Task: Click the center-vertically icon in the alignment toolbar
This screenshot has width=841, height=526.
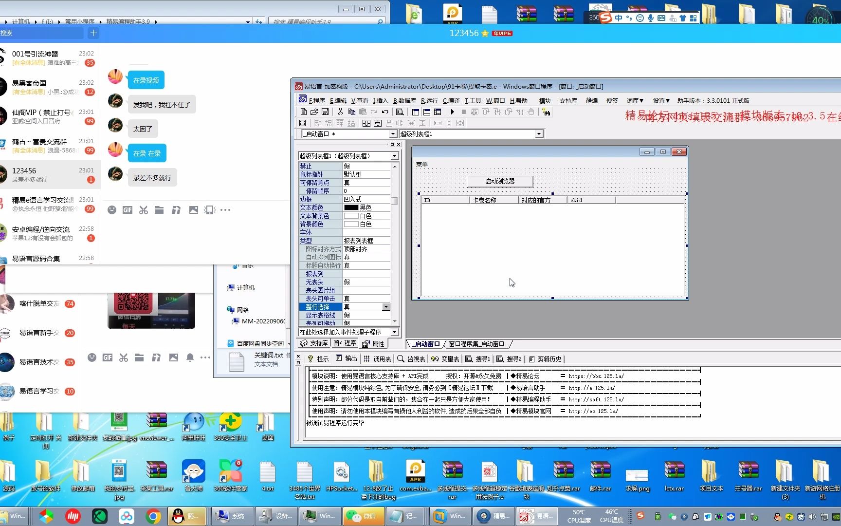Action: [378, 123]
